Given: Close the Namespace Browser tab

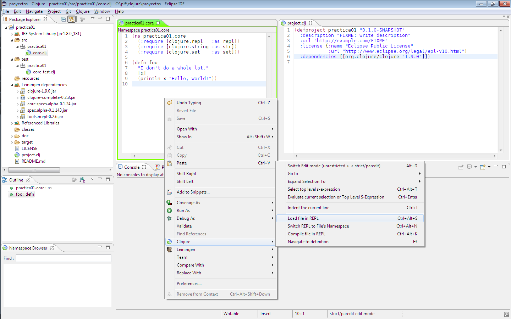Looking at the screenshot, I should pyautogui.click(x=52, y=248).
